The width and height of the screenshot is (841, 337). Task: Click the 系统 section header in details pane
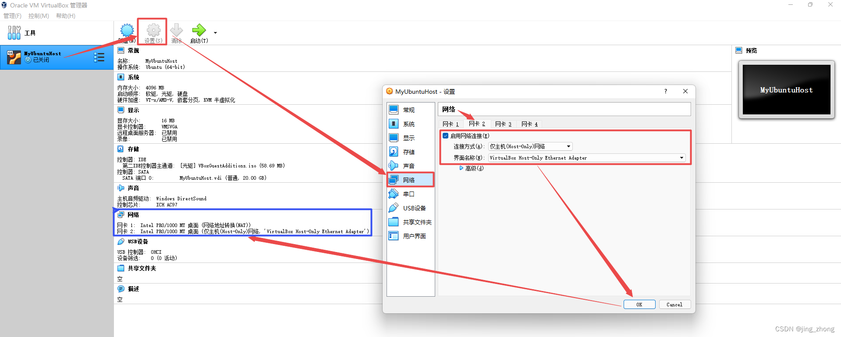tap(133, 77)
